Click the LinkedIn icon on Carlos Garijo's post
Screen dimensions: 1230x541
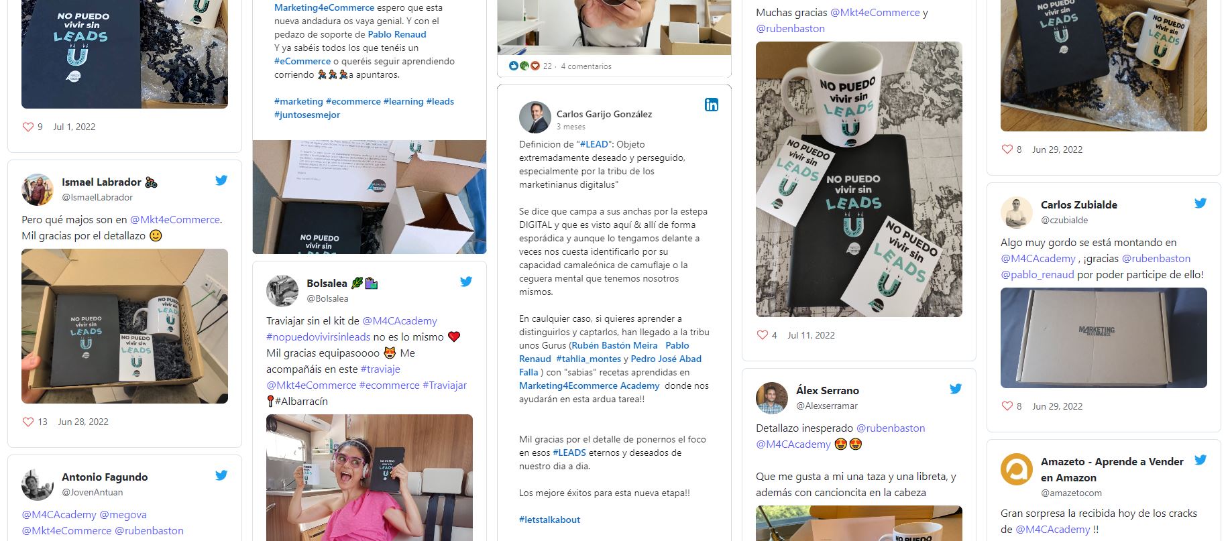pos(712,105)
